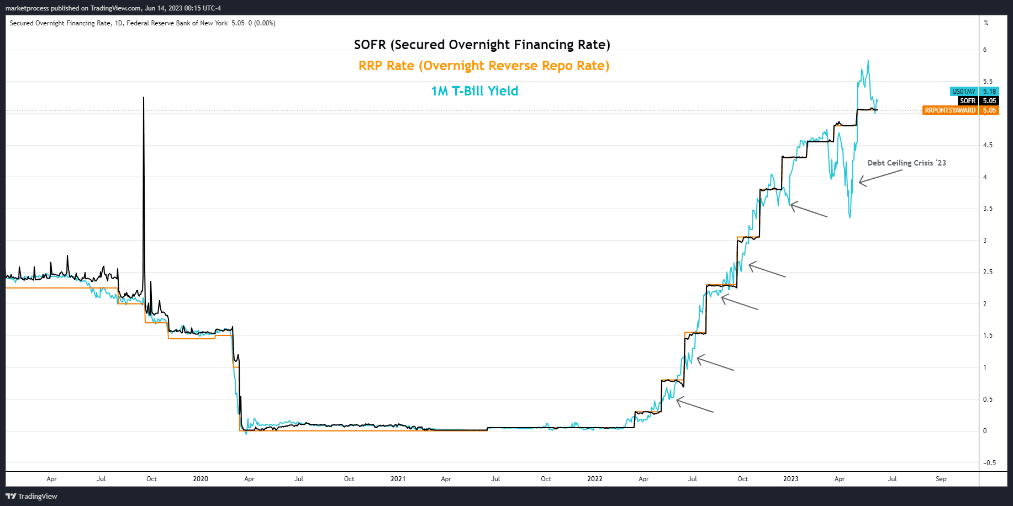Click the arrow beside the Debt Ceiling Crisis label
The image size is (1013, 506).
[x=880, y=177]
